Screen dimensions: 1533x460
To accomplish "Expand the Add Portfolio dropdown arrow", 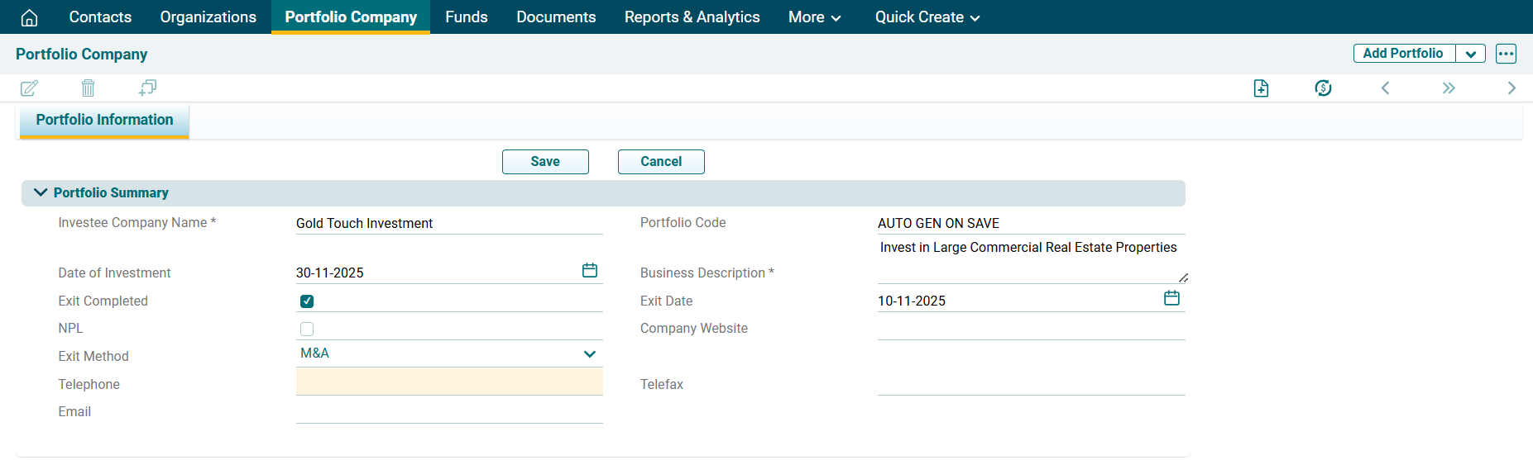I will pyautogui.click(x=1470, y=54).
